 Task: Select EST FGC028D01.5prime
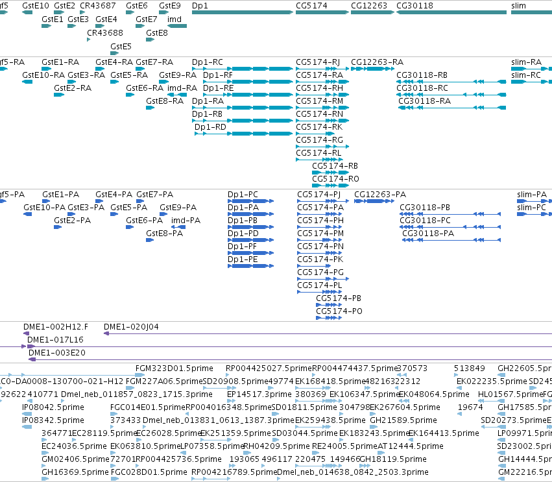114,479
